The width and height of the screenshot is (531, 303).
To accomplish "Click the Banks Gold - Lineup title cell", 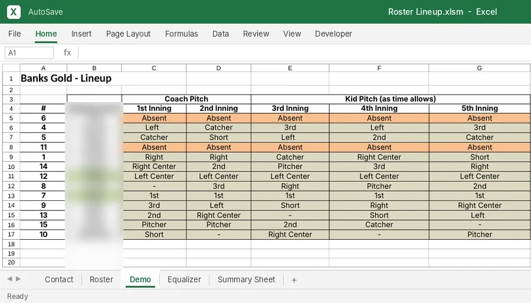I will click(x=66, y=79).
